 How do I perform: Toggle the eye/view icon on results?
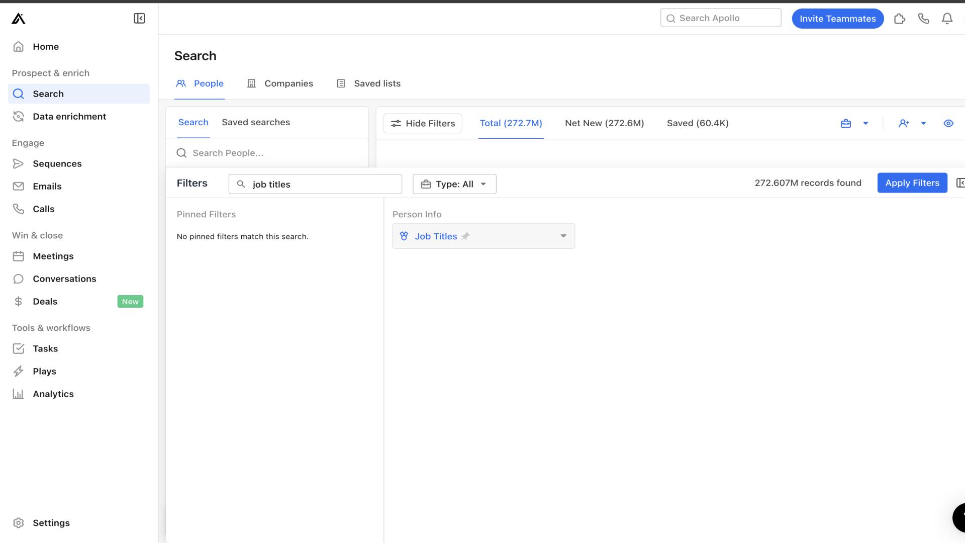pyautogui.click(x=949, y=123)
